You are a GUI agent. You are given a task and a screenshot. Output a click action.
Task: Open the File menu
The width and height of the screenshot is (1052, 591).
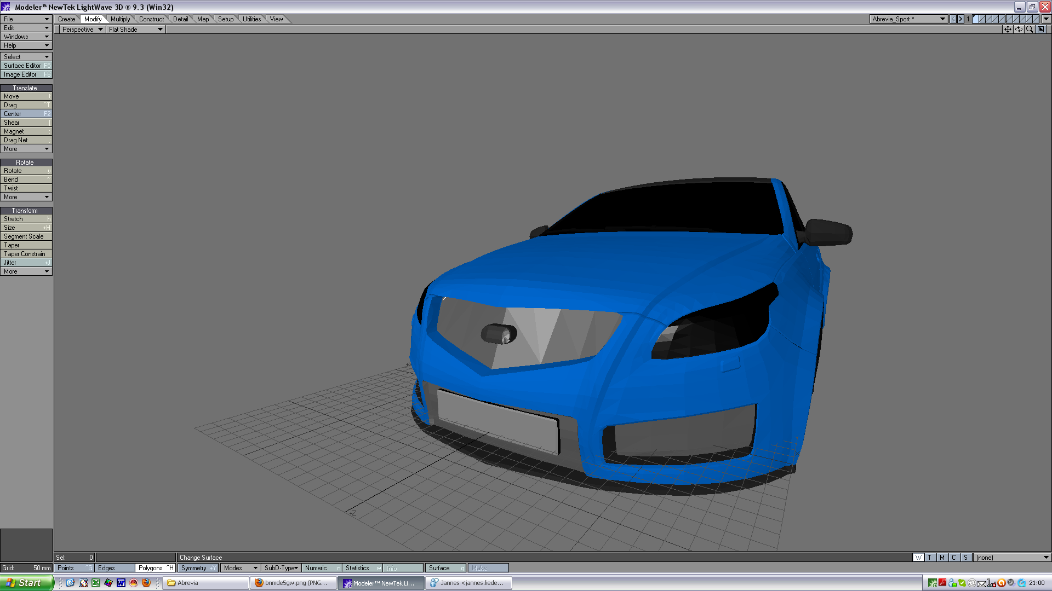(26, 19)
